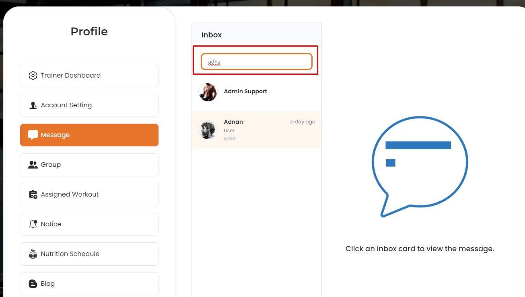Click the Blog icon in sidebar
The image size is (525, 297).
33,284
